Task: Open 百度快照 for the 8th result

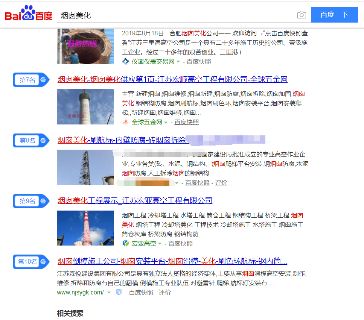Action: pos(197,183)
